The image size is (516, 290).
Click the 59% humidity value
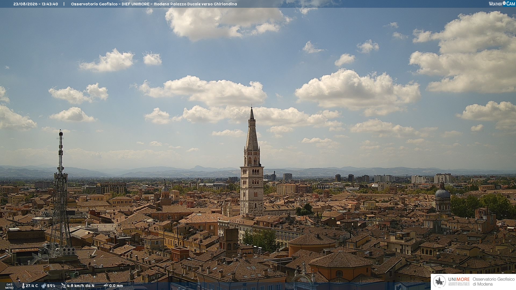(51, 286)
